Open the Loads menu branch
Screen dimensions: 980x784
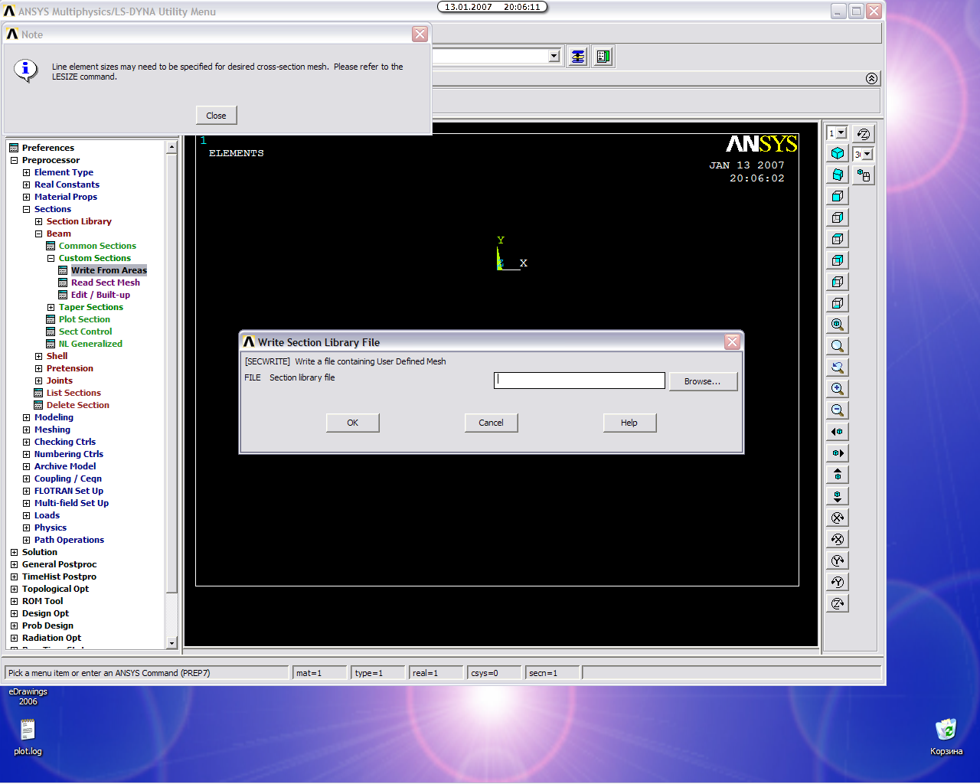click(47, 515)
